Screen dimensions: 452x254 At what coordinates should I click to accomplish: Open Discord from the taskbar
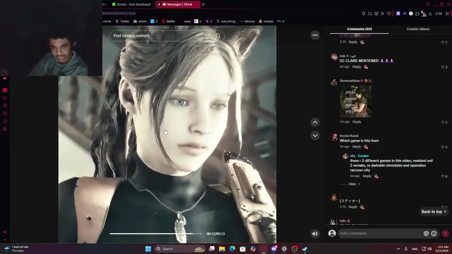tap(274, 249)
